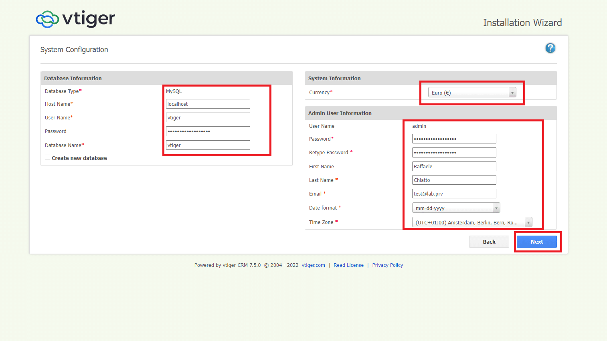Focus the database Password field

[208, 131]
